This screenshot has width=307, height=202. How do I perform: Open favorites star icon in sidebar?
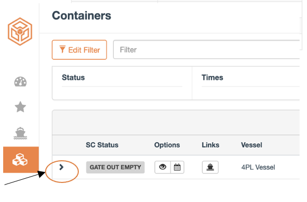tap(20, 107)
